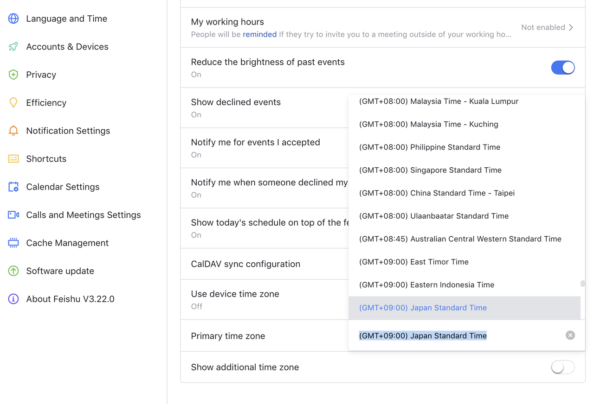Click the up-arrow icon beside Software update
594x404 pixels.
[13, 271]
